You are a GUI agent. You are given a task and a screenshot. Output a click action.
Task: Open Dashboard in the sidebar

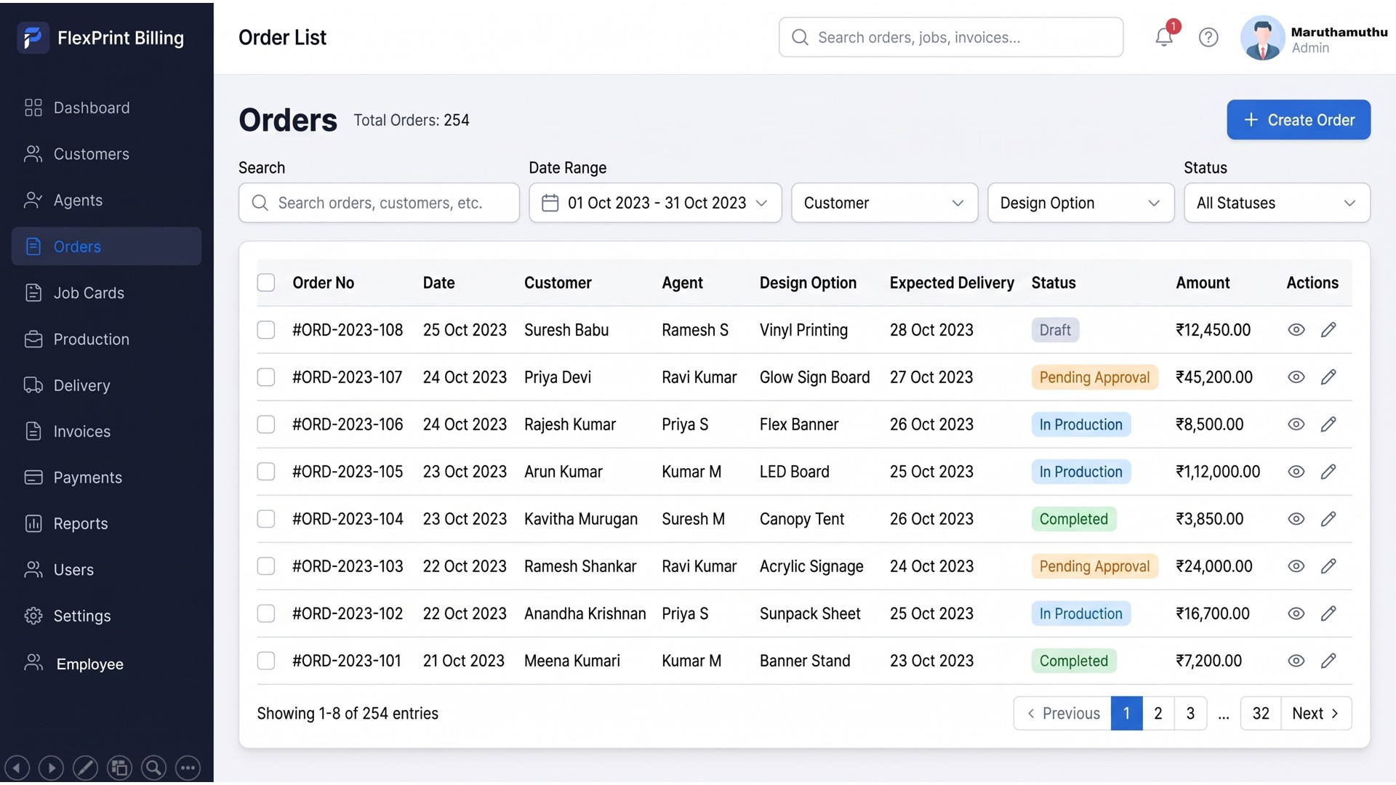pyautogui.click(x=106, y=108)
